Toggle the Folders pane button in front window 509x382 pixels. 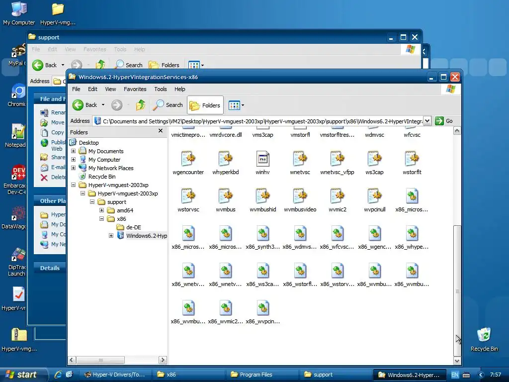coord(205,105)
